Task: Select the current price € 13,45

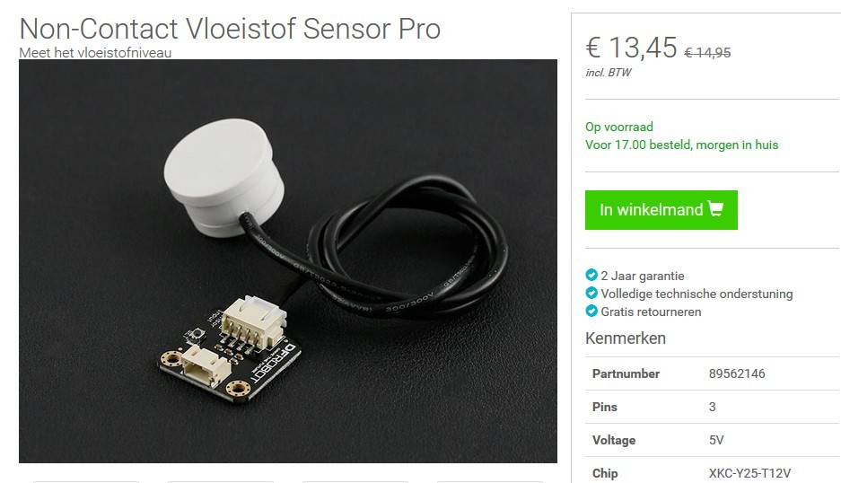Action: [x=631, y=48]
